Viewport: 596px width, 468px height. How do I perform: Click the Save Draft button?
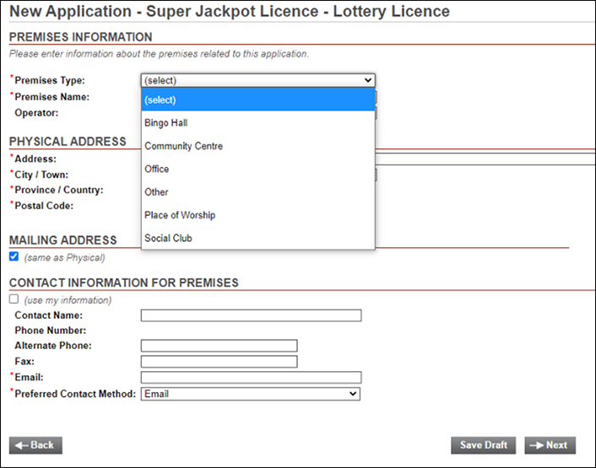coord(483,445)
